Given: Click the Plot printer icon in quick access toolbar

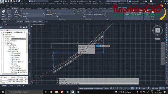Looking at the screenshot, I should 19,1.
